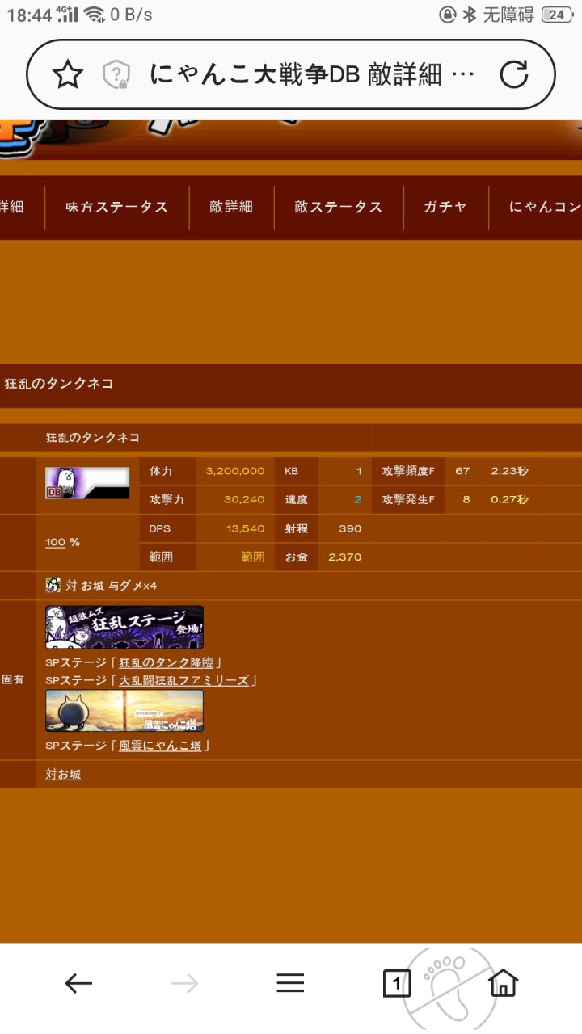The image size is (582, 1034).
Task: Open the 敵詳細 menu tab
Action: 231,207
